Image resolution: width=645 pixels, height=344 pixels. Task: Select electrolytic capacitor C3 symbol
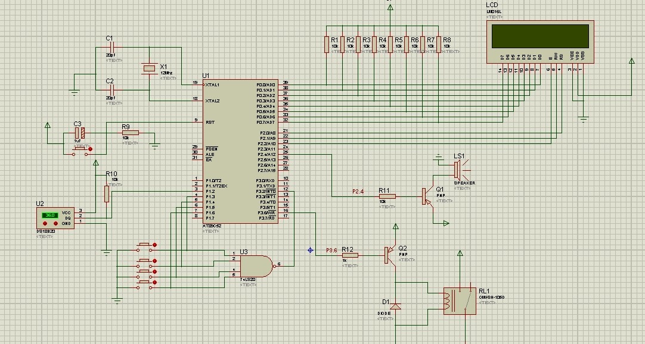pos(80,133)
